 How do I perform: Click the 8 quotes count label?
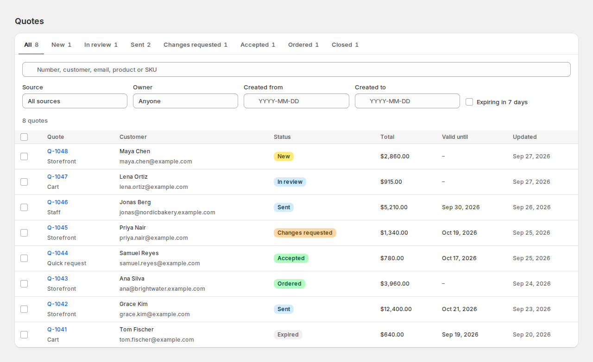(35, 121)
